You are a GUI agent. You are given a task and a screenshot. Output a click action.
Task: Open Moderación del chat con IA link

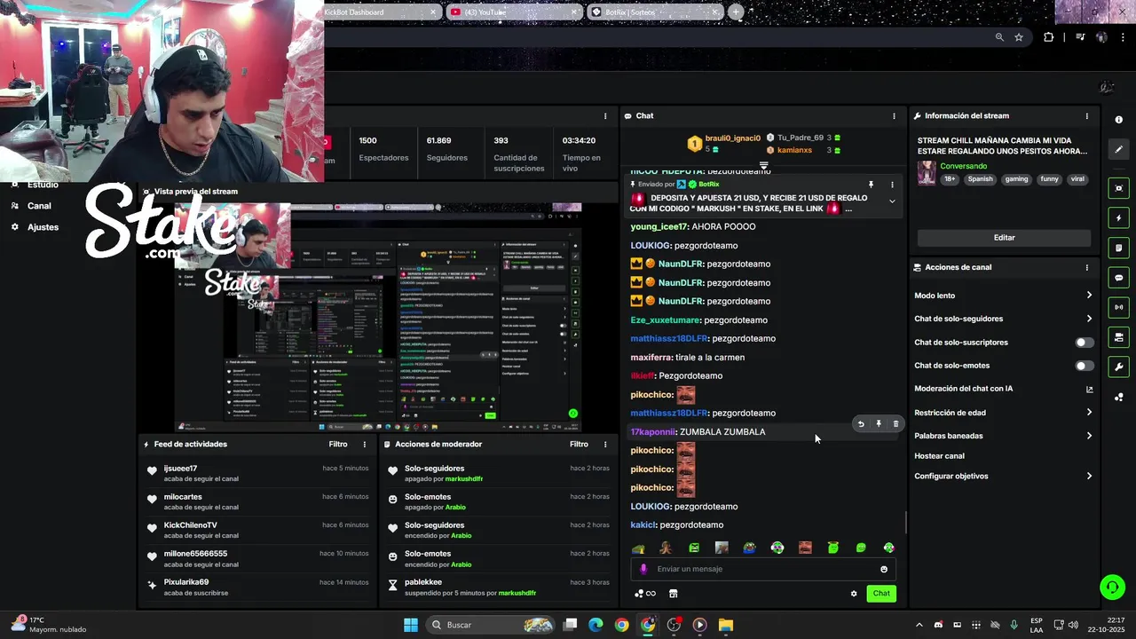tap(1090, 389)
